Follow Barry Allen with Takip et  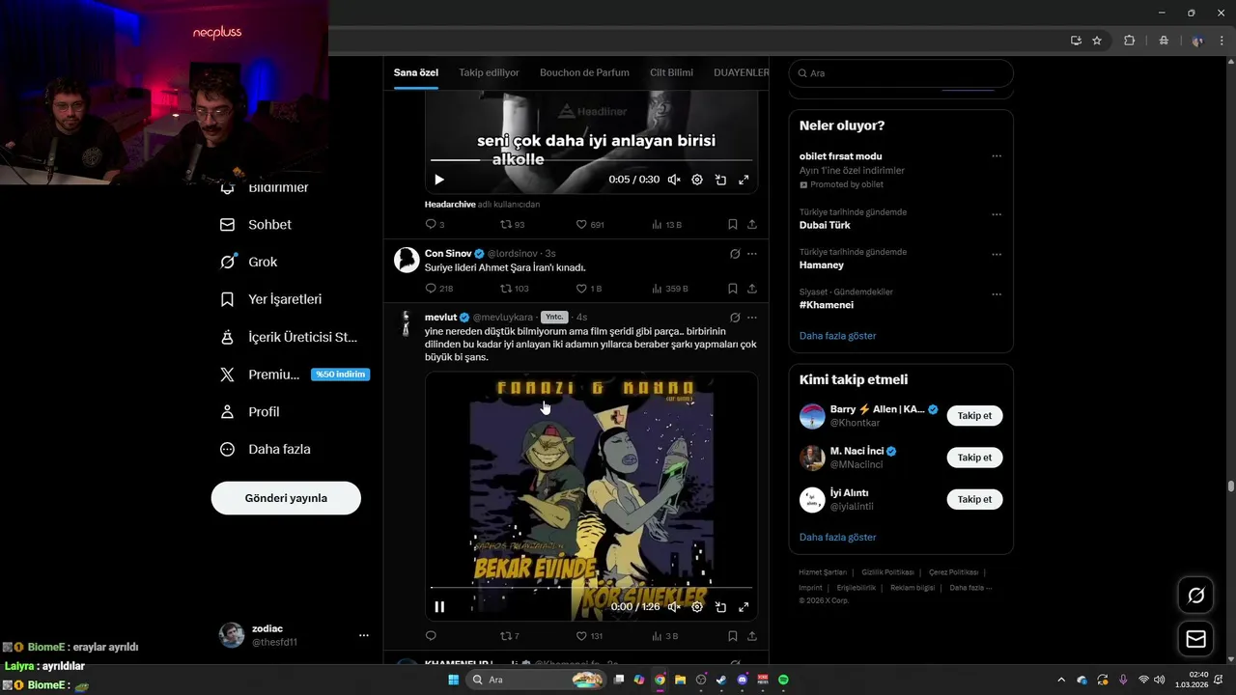coord(974,416)
